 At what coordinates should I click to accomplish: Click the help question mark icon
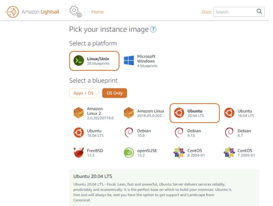153,30
